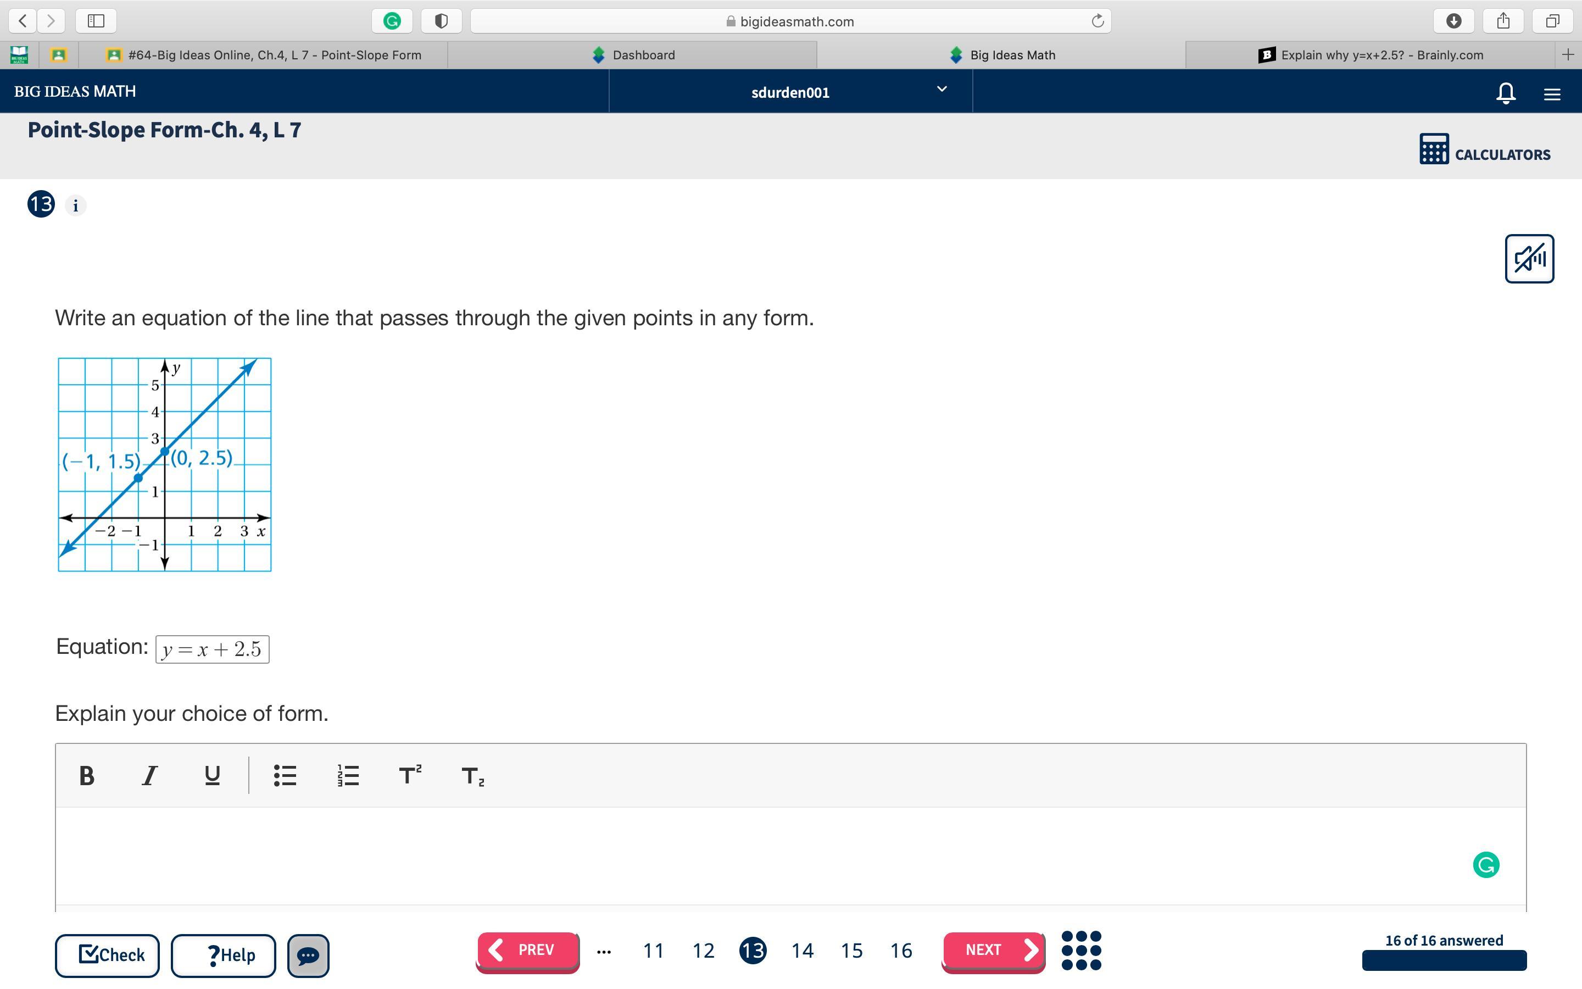Toggle underline text formatting
The width and height of the screenshot is (1582, 989).
212,776
